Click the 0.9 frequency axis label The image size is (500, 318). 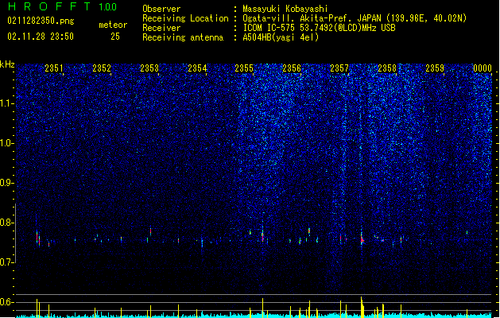pos(7,183)
